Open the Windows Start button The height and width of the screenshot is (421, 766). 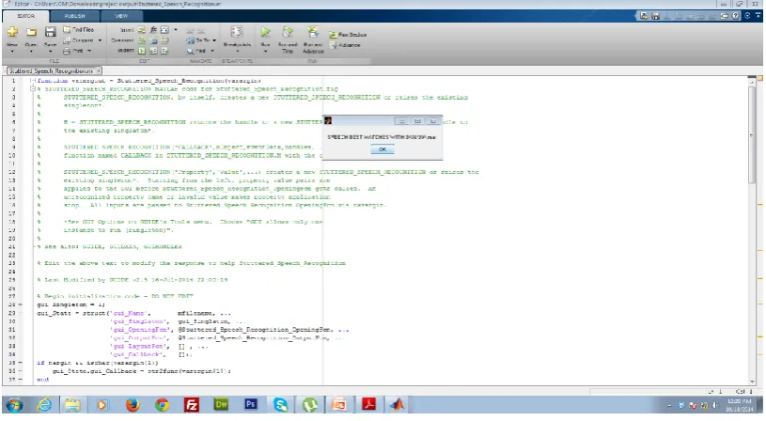pyautogui.click(x=14, y=405)
